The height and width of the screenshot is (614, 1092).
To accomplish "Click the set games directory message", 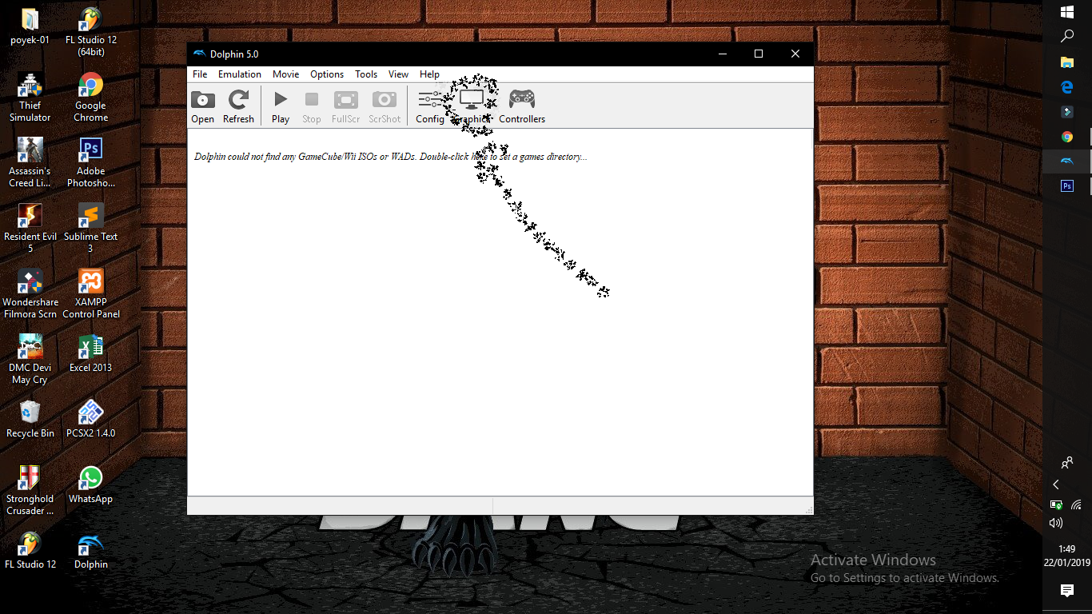I will pos(390,157).
